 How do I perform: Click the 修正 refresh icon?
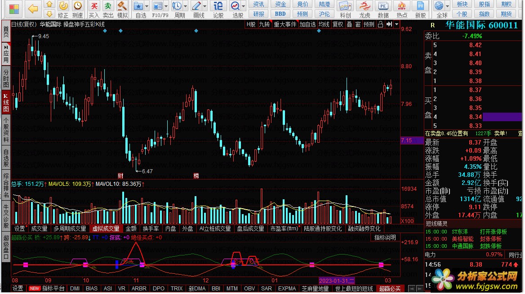tap(63, 6)
